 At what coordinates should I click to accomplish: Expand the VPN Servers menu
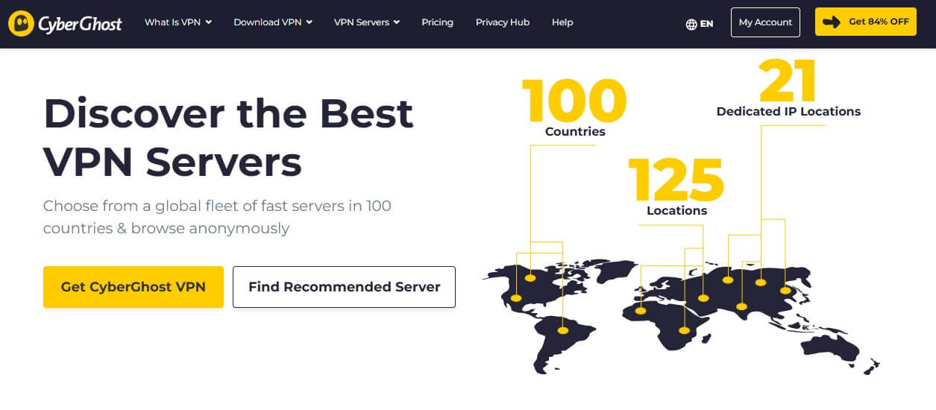click(x=367, y=22)
